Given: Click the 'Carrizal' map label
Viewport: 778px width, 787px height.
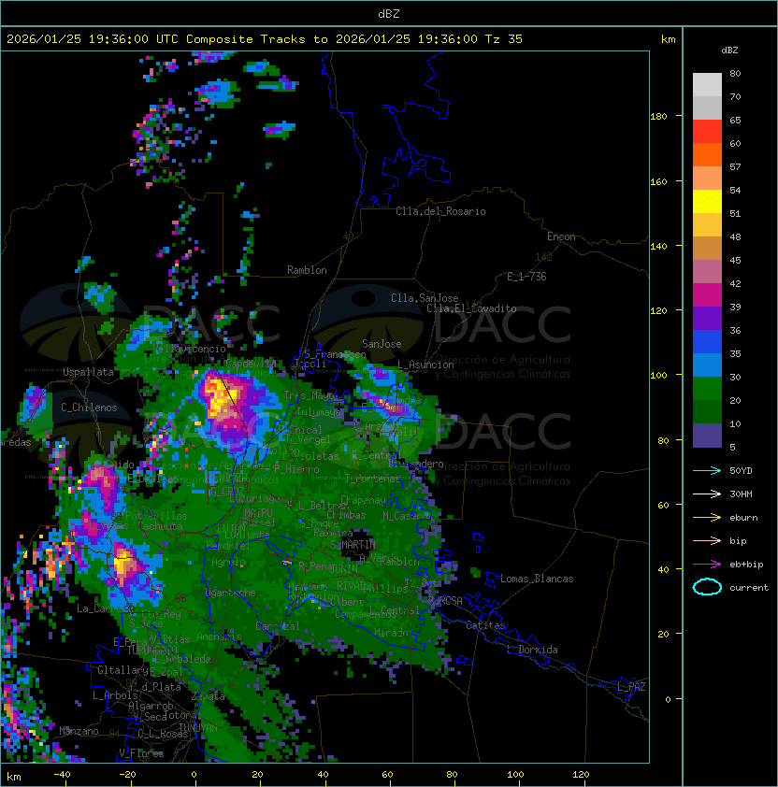Looking at the screenshot, I should click(278, 626).
